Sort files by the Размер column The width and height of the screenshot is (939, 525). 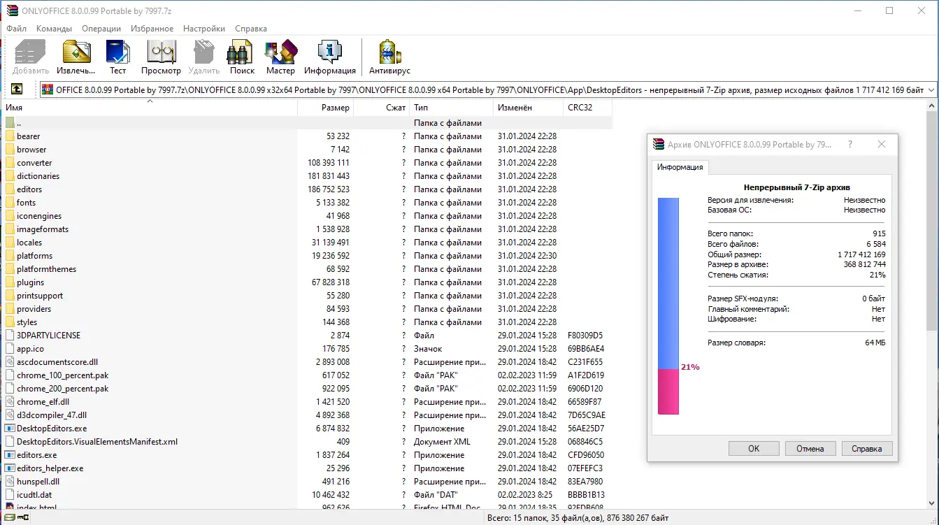pyautogui.click(x=326, y=108)
